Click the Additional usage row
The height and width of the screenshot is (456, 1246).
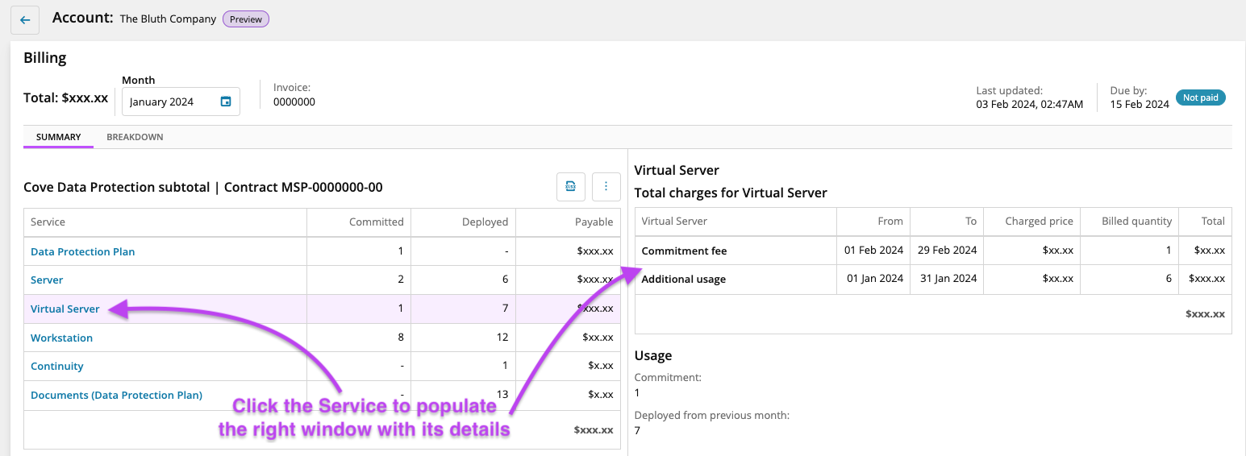pos(683,279)
